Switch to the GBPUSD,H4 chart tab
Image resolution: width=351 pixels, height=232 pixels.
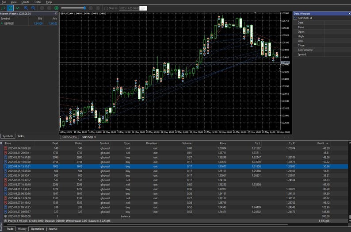pyautogui.click(x=69, y=137)
